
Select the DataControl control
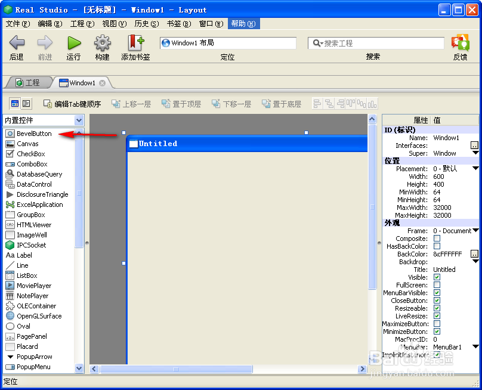click(34, 184)
